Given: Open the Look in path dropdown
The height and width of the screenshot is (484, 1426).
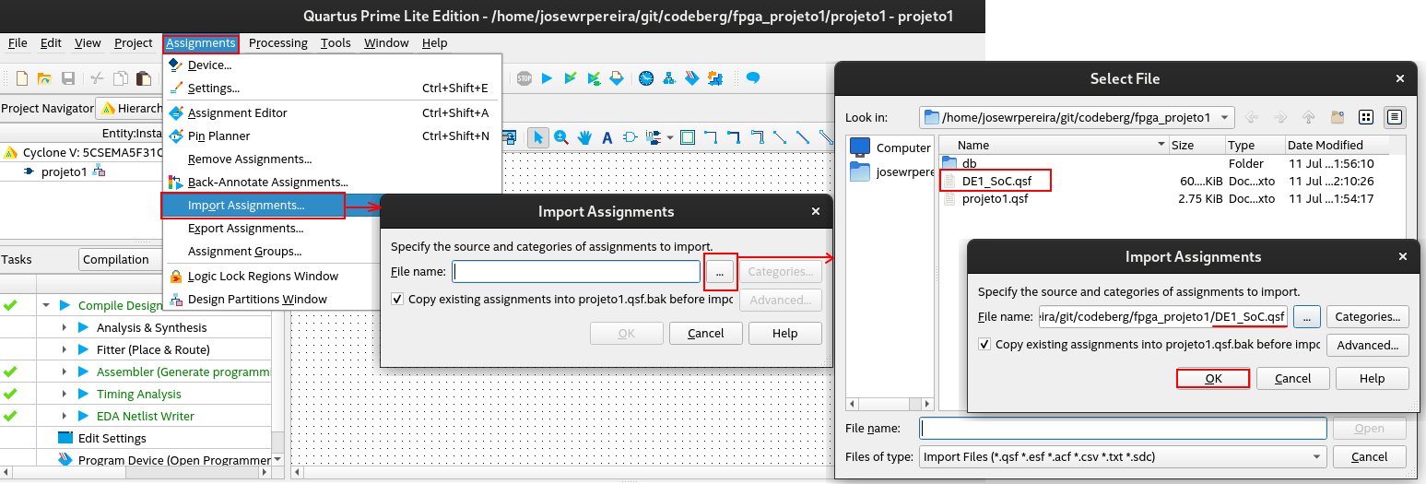Looking at the screenshot, I should 1224,117.
